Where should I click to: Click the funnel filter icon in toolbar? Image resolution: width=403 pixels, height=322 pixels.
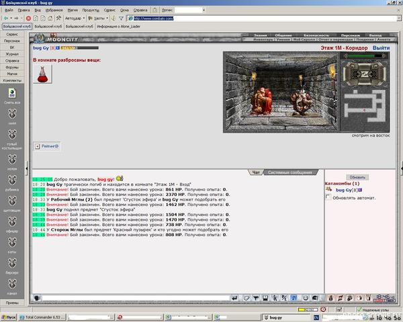121,18
